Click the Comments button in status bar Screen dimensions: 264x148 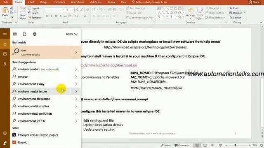(x=182, y=145)
